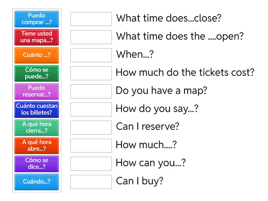Click the answer box beside 'Do you have a map?'
Image resolution: width=268 pixels, height=201 pixels.
point(91,91)
